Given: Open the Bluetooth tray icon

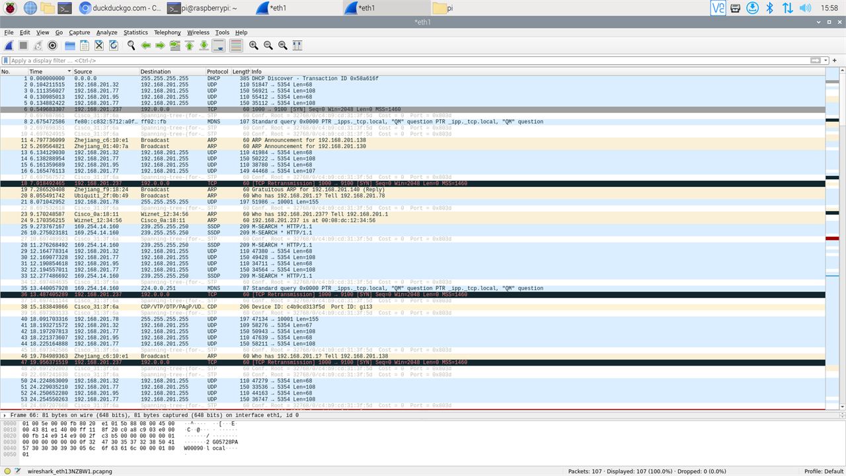Looking at the screenshot, I should click(x=769, y=8).
